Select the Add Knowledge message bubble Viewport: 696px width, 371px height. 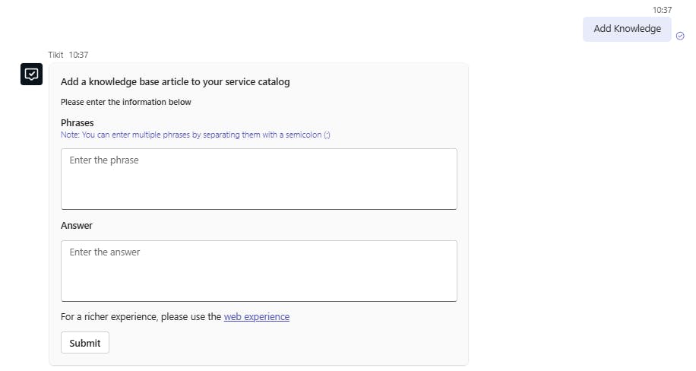627,29
